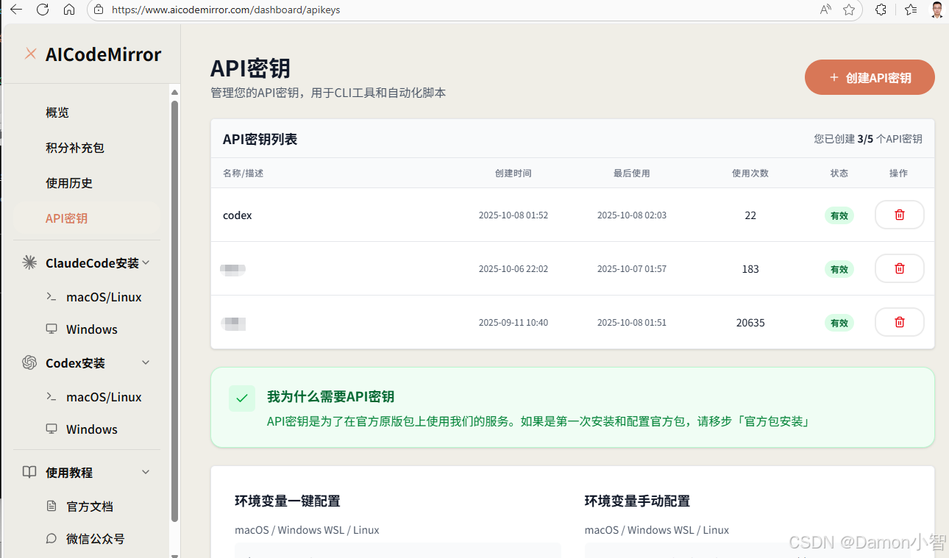The image size is (949, 558).
Task: Open the 使用历史 menu item
Action: tap(69, 183)
